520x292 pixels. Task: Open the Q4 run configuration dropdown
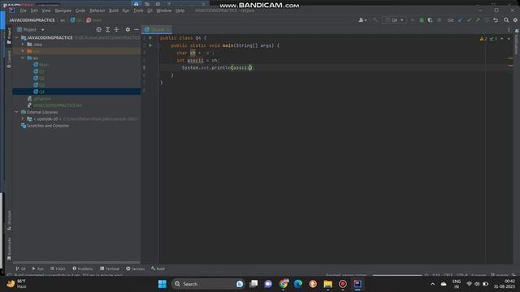click(x=394, y=20)
